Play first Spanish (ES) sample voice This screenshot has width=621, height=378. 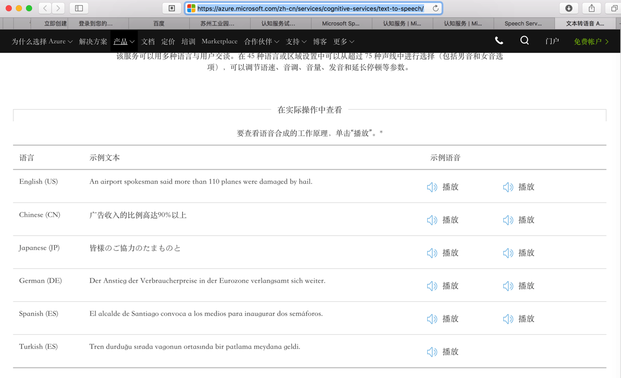click(x=442, y=319)
